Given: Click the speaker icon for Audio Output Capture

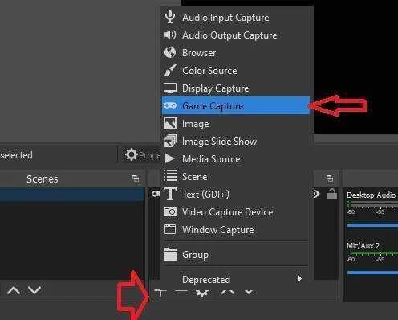Looking at the screenshot, I should tap(170, 35).
